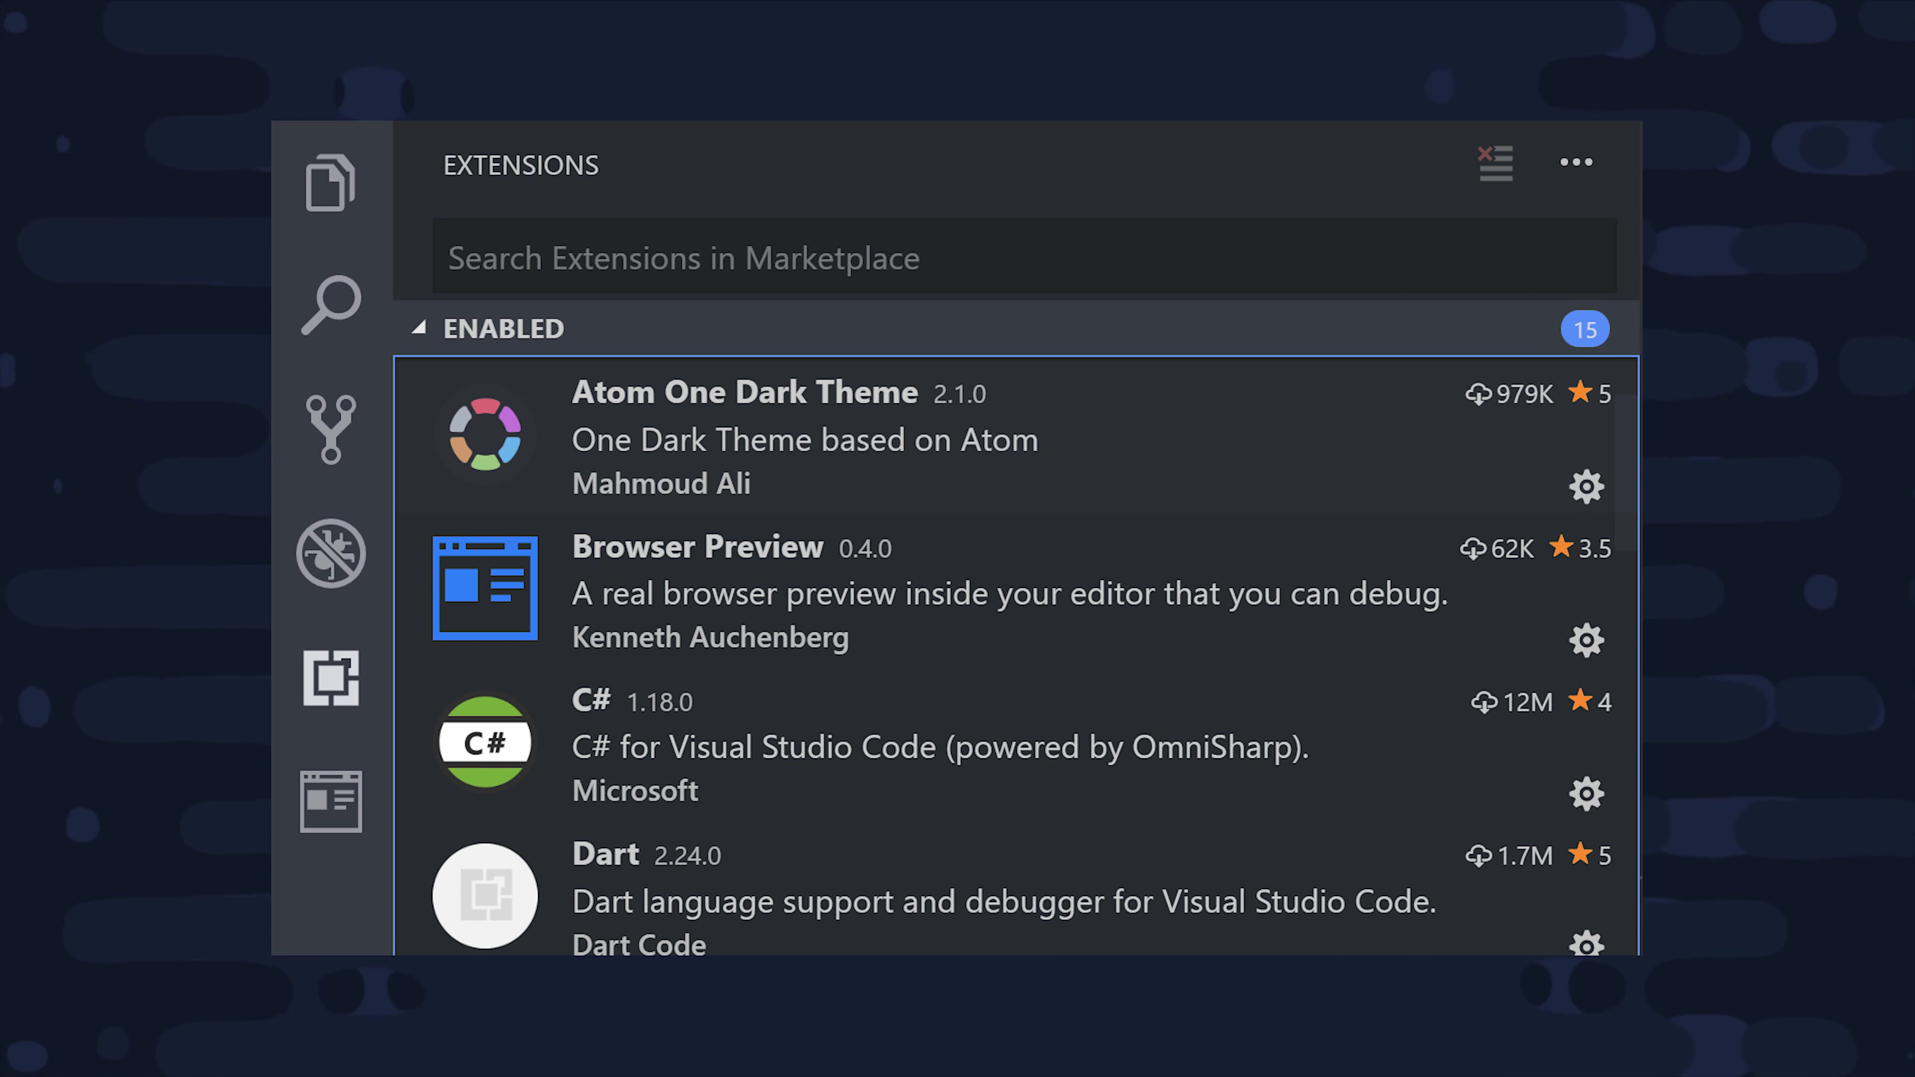Click publisher name Microsoft

[635, 791]
